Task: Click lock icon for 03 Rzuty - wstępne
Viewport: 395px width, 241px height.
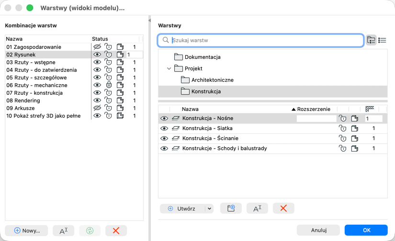Action: coord(108,62)
